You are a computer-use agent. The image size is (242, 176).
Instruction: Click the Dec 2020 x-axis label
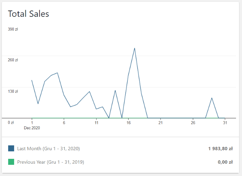pos(32,127)
